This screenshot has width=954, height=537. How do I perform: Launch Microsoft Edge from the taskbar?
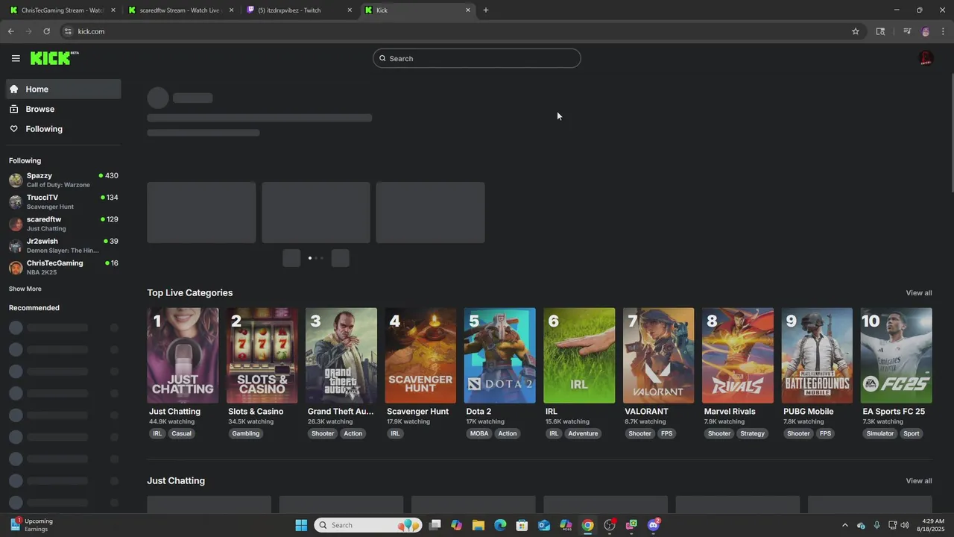[500, 525]
